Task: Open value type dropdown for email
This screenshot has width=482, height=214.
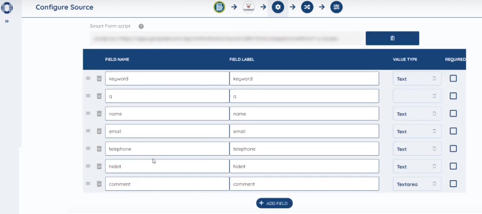Action: 417,131
